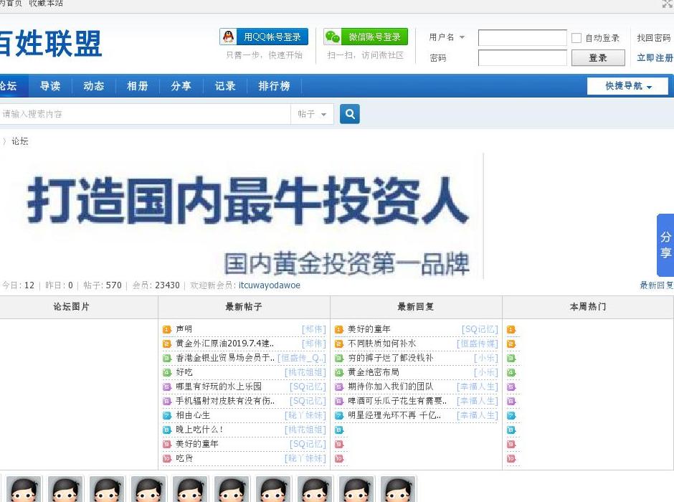Tick the 自动登录 checkbox
The image size is (674, 502).
pyautogui.click(x=576, y=38)
